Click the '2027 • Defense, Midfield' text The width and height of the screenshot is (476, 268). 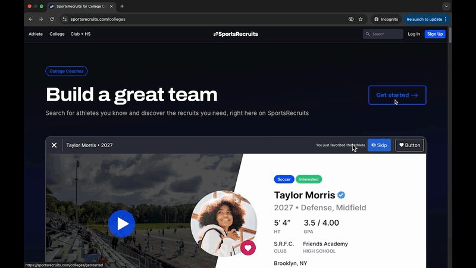[x=320, y=207]
